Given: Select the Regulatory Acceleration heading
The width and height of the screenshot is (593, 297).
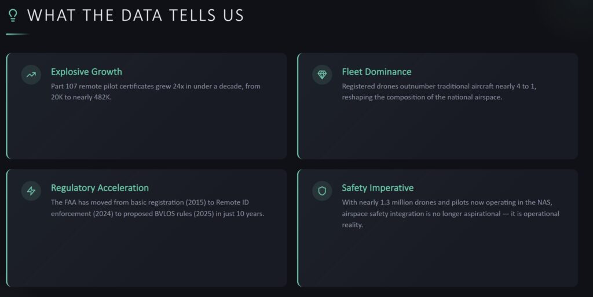Looking at the screenshot, I should [100, 188].
